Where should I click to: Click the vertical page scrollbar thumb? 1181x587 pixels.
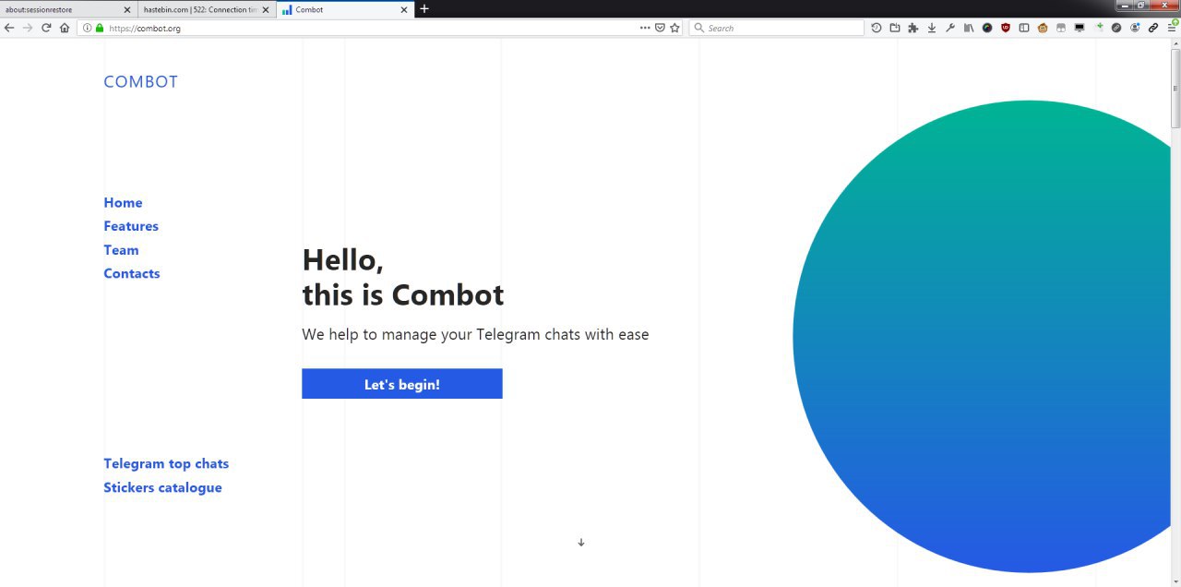point(1175,89)
